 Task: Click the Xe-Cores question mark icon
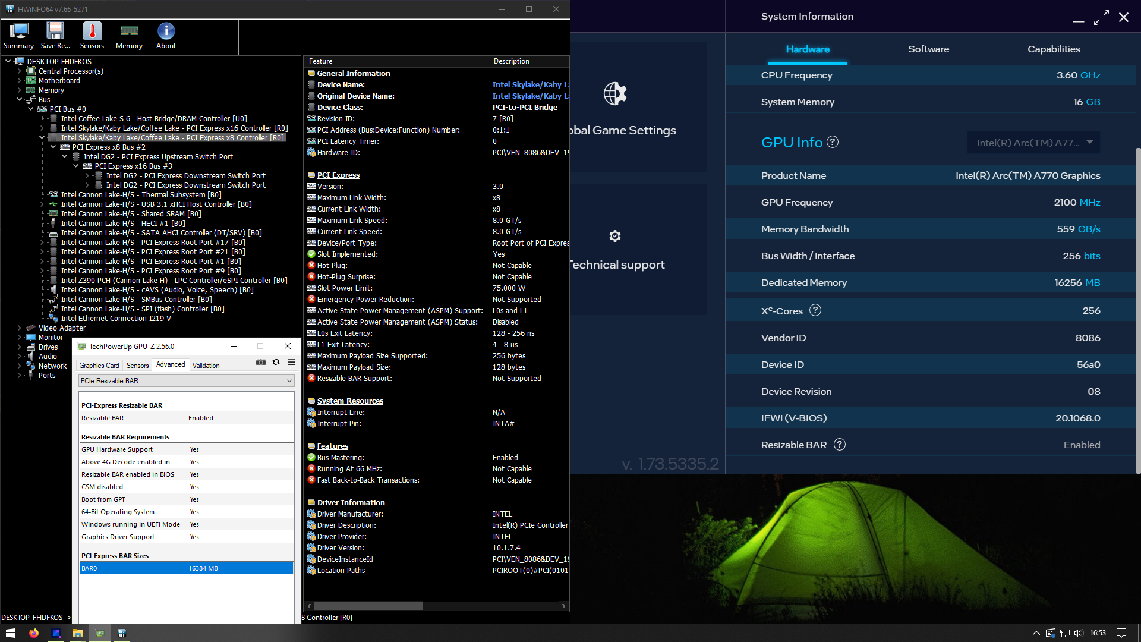[816, 310]
